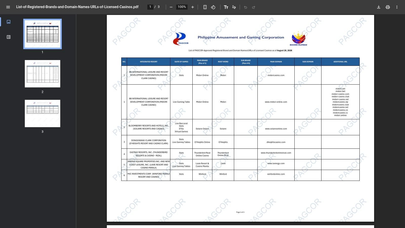
Task: Click the redo arrow icon
Action: click(254, 7)
